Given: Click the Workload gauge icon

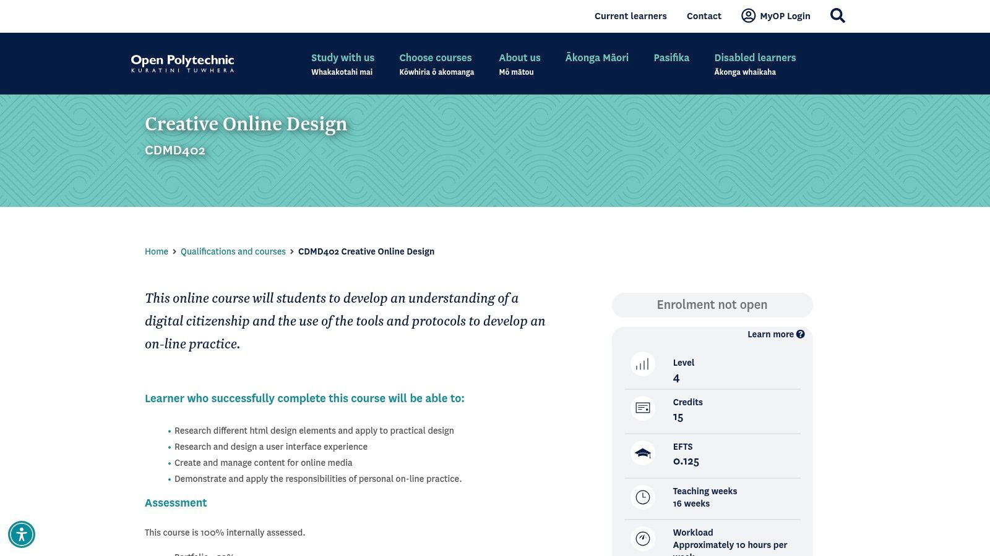Looking at the screenshot, I should pos(642,539).
